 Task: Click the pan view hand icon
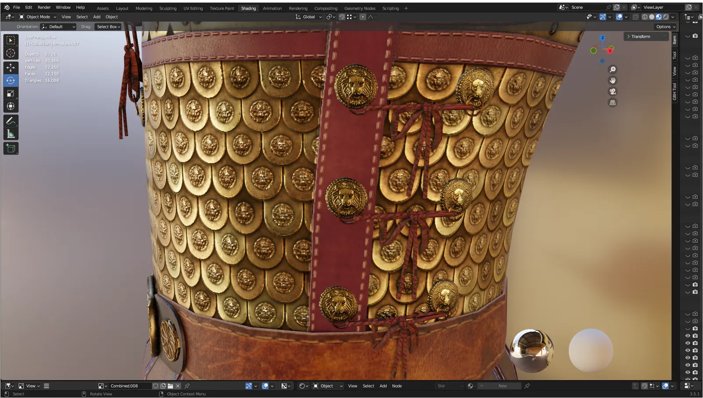[612, 80]
